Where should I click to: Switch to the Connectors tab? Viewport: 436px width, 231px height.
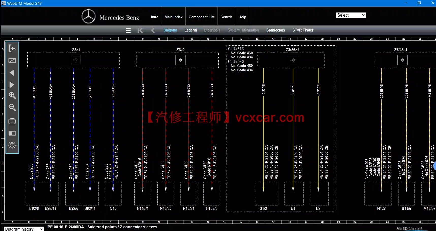coord(276,30)
